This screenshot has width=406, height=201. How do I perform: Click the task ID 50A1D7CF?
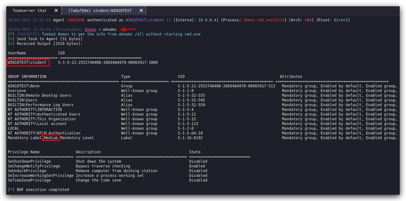coord(28,34)
